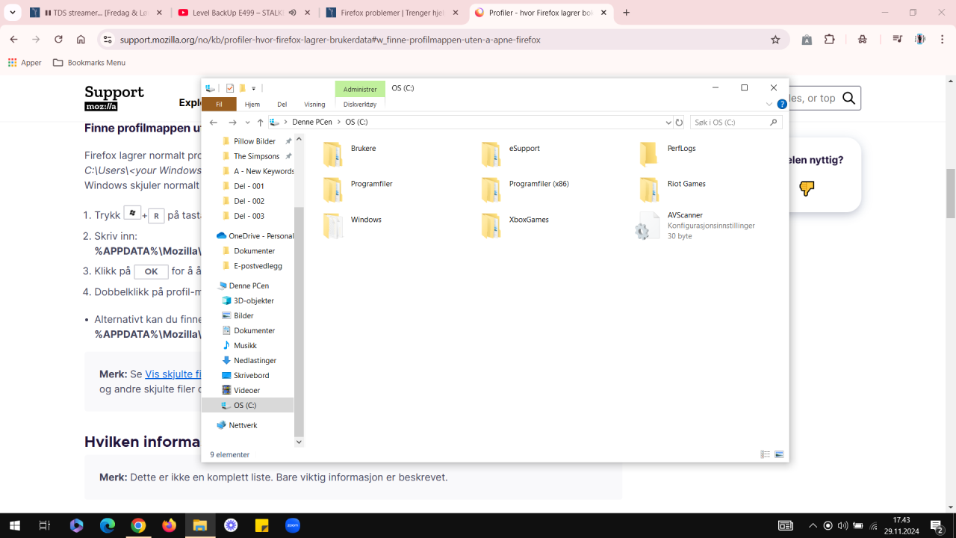
Task: Bookmark this page with star icon
Action: (775, 40)
